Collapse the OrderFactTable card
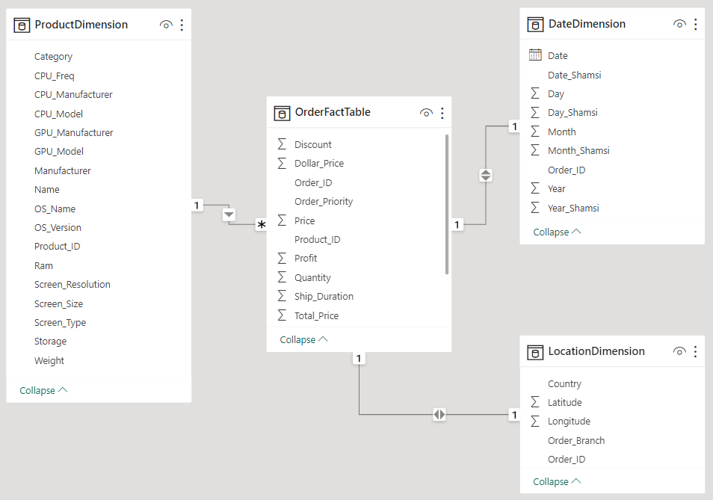This screenshot has height=500, width=713. [x=303, y=339]
